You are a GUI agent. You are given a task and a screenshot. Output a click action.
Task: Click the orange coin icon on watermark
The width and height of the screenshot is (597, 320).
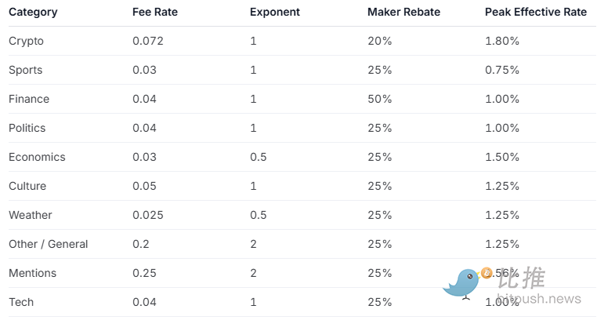(x=487, y=273)
